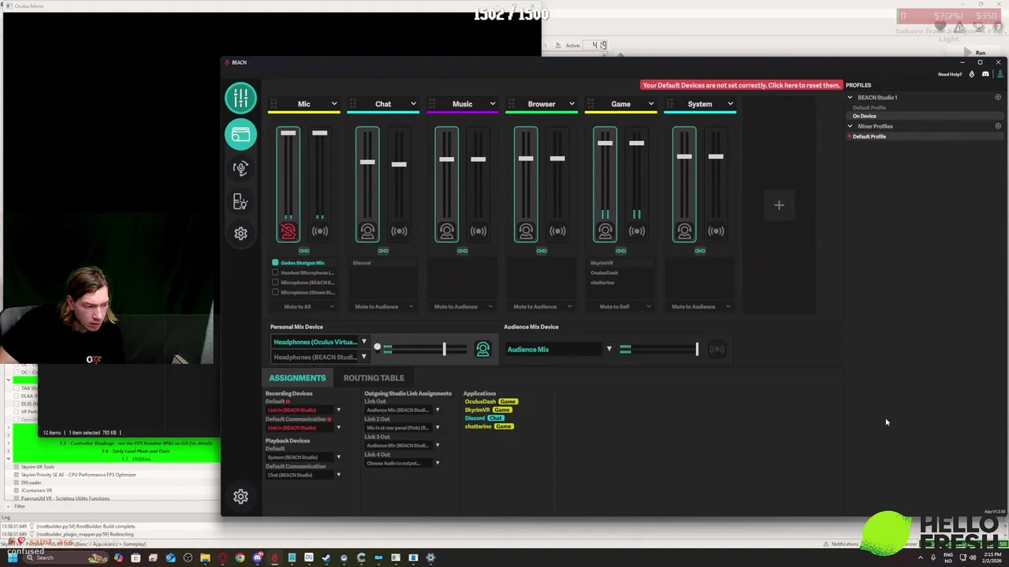The image size is (1009, 567).
Task: Toggle link icon under Chat faders
Action: coord(383,251)
